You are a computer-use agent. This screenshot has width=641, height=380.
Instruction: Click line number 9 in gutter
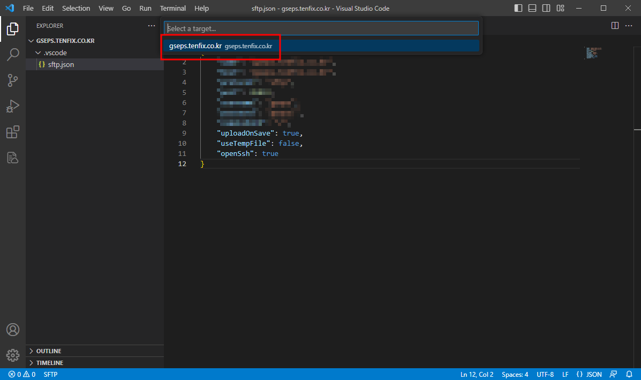(184, 133)
